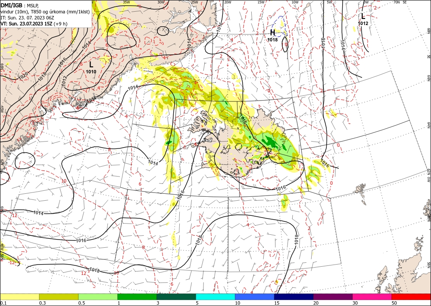Click the '15W' longitude label
Screen dimensions: 431x306
[x=261, y=2]
